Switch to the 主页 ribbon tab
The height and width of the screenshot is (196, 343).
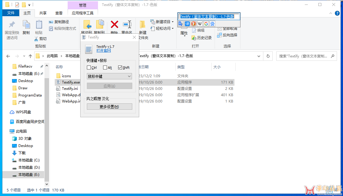click(27, 13)
